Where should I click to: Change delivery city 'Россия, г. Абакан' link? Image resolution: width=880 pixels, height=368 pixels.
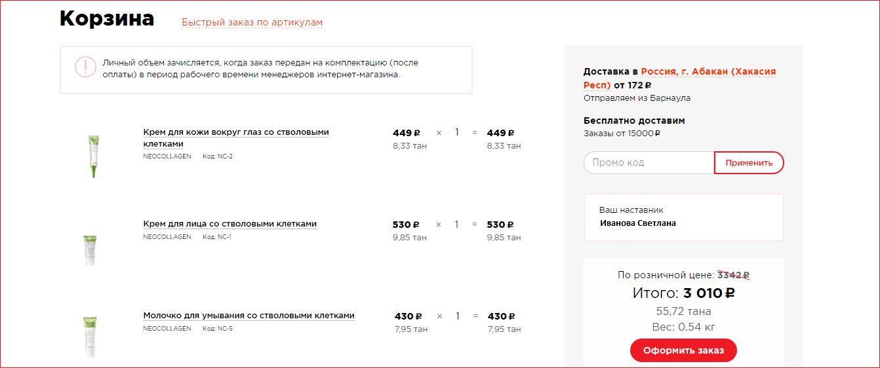pyautogui.click(x=708, y=71)
